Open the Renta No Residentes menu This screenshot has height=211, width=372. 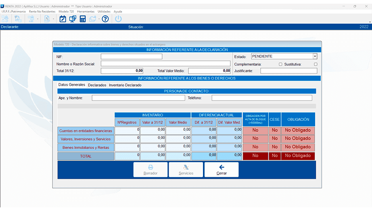[x=42, y=11]
